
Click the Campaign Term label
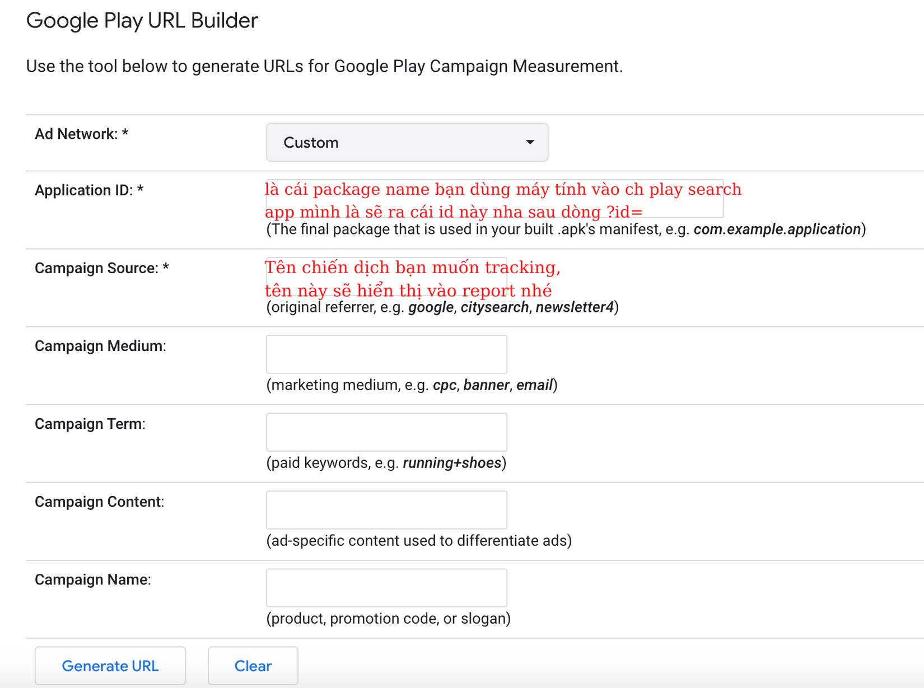click(90, 424)
